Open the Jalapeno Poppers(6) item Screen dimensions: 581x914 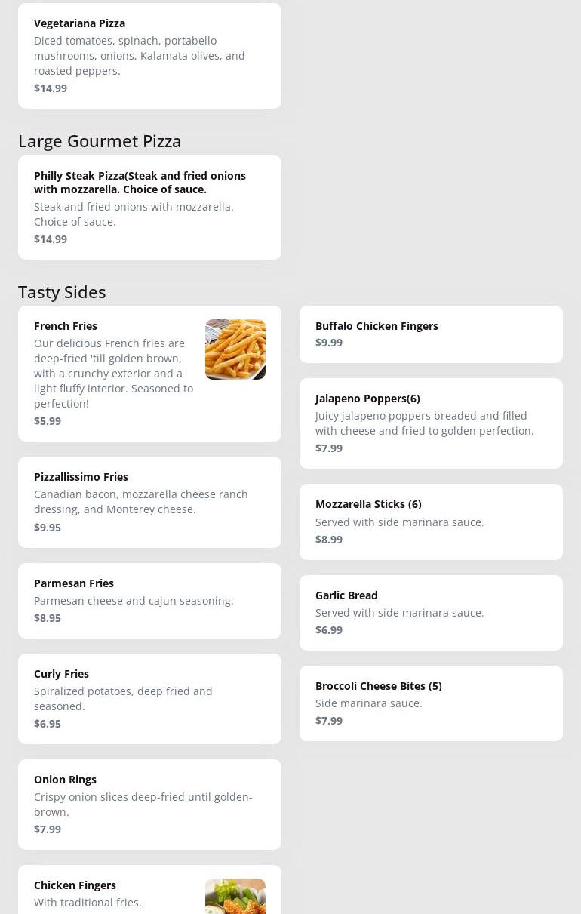[431, 423]
